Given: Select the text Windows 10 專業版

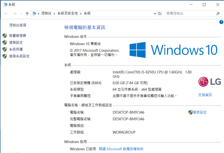Looking at the screenshot, I should 85,44.
